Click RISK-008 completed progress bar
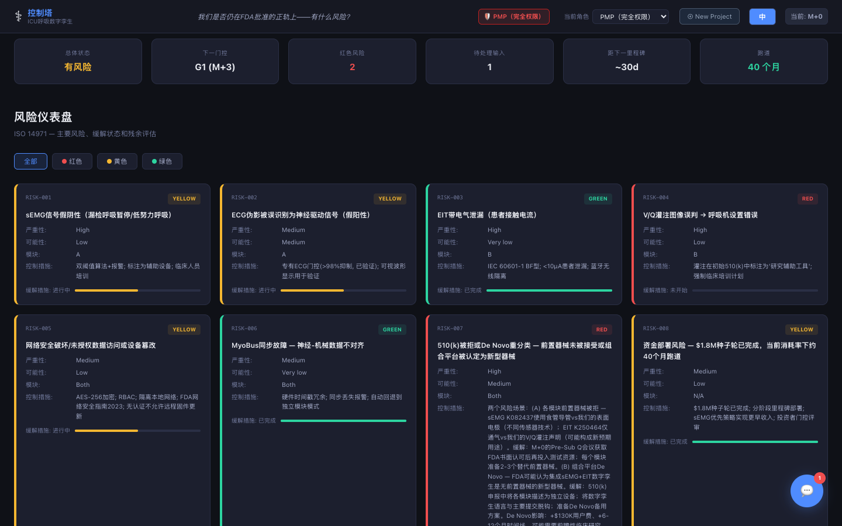 click(x=755, y=442)
